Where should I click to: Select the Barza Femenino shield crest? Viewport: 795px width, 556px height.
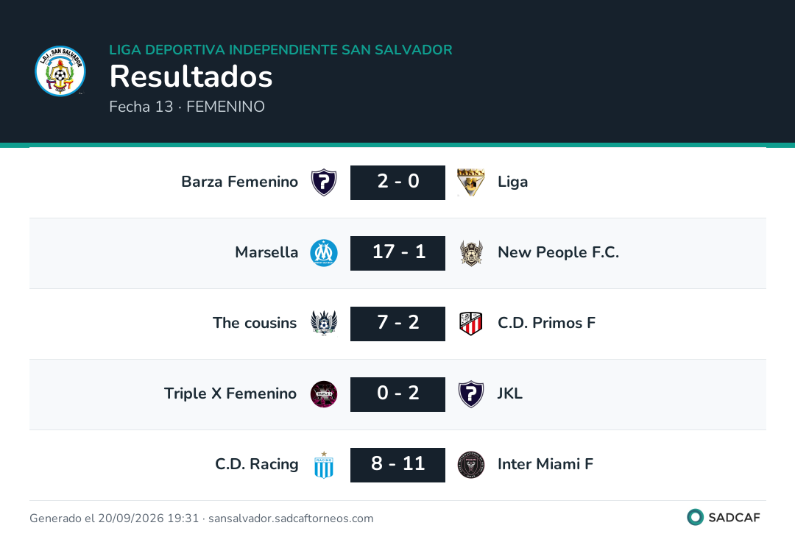point(323,182)
